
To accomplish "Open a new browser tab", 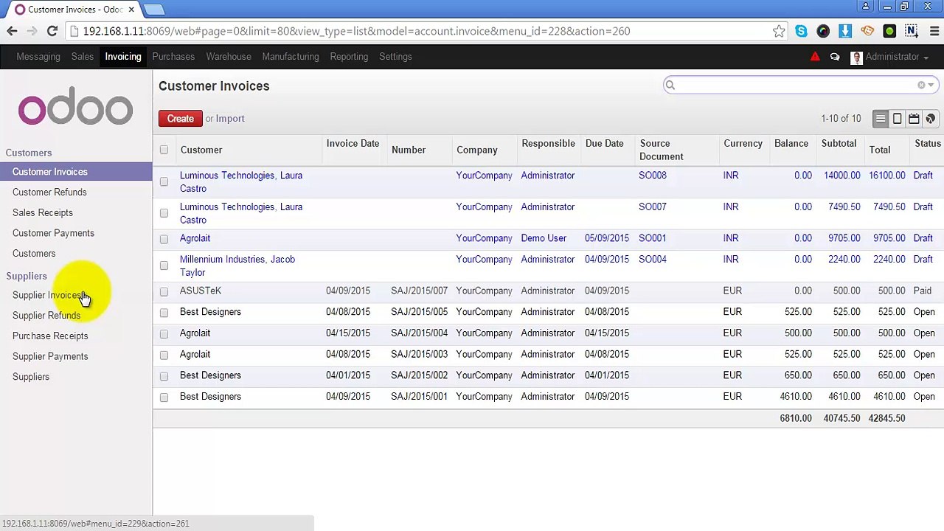I will [x=154, y=10].
